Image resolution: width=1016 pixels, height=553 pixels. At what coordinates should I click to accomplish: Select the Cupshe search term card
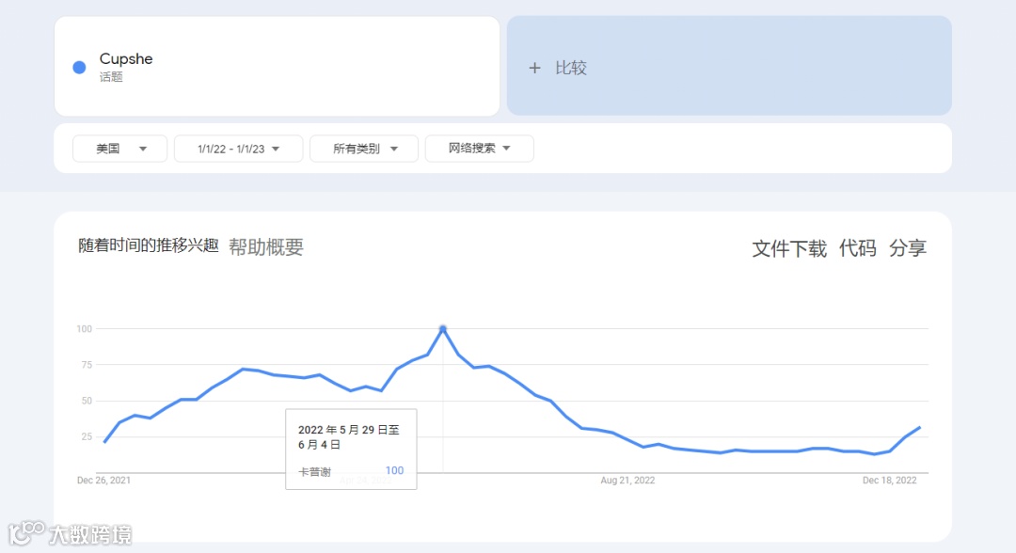277,66
